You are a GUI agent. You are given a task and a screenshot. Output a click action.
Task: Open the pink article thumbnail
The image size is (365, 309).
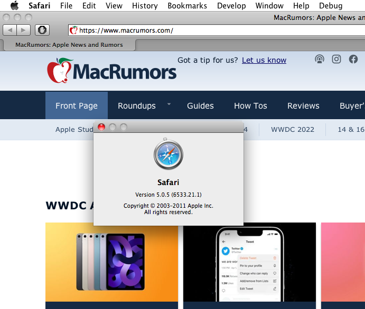coord(343,262)
